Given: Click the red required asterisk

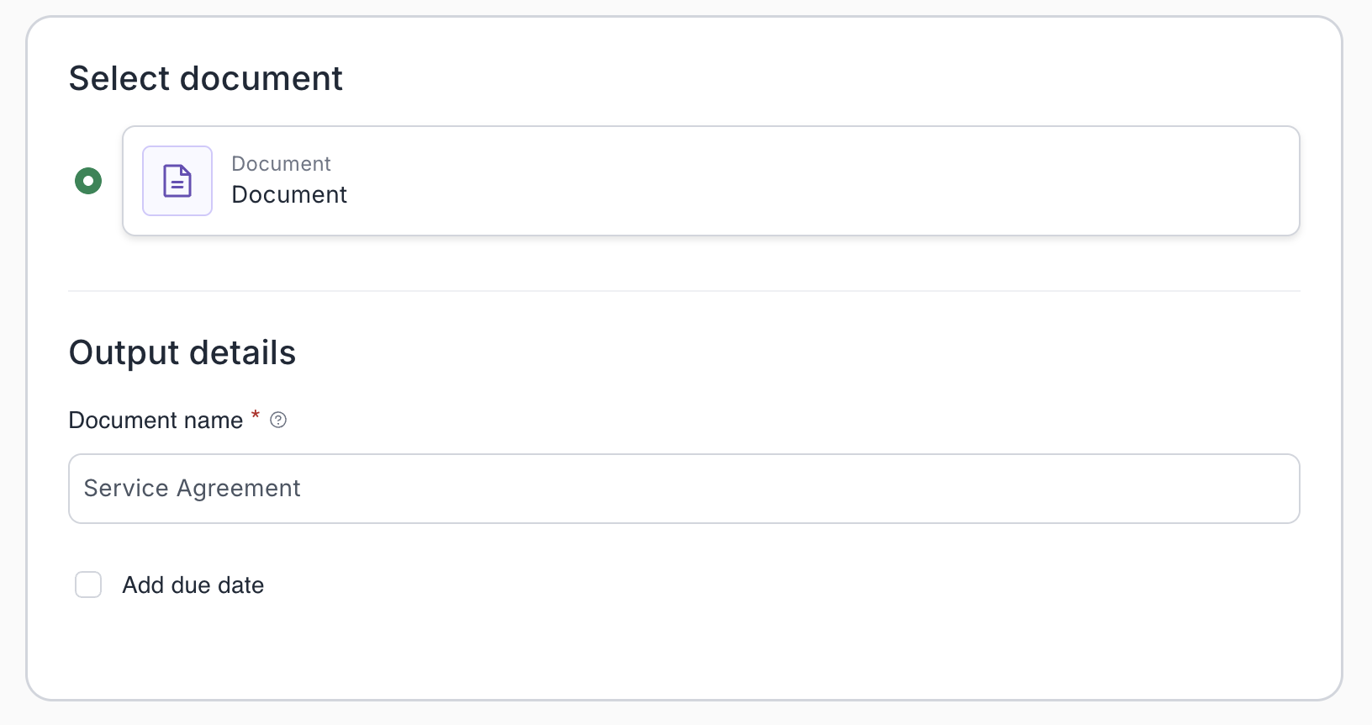Looking at the screenshot, I should pos(256,415).
